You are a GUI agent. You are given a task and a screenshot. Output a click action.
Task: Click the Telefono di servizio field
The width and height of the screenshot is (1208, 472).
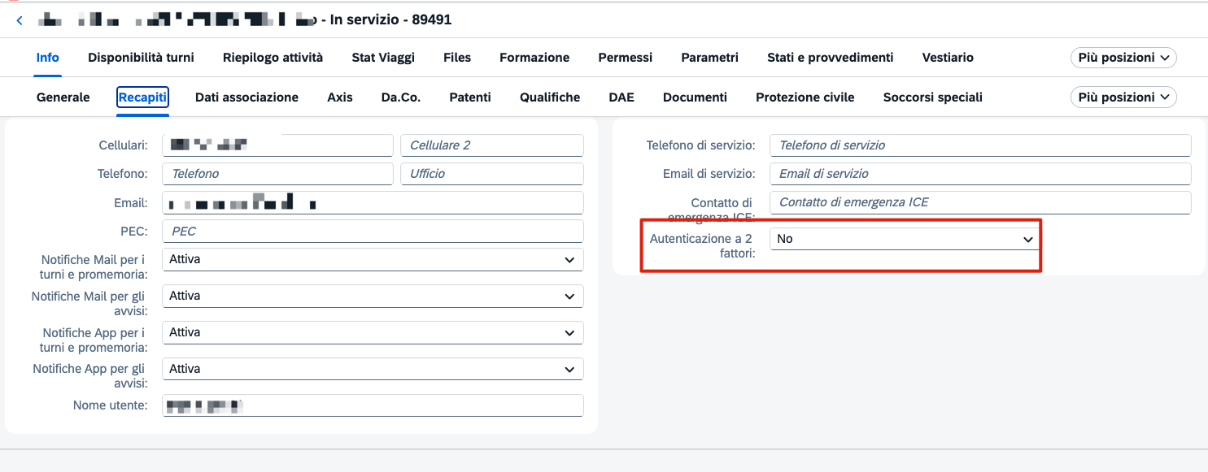point(980,145)
